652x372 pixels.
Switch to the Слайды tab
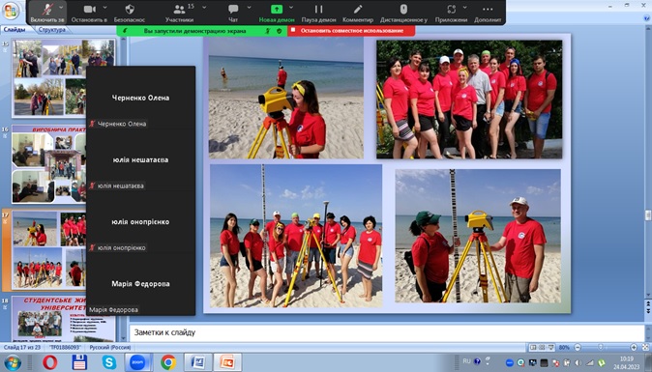(15, 30)
